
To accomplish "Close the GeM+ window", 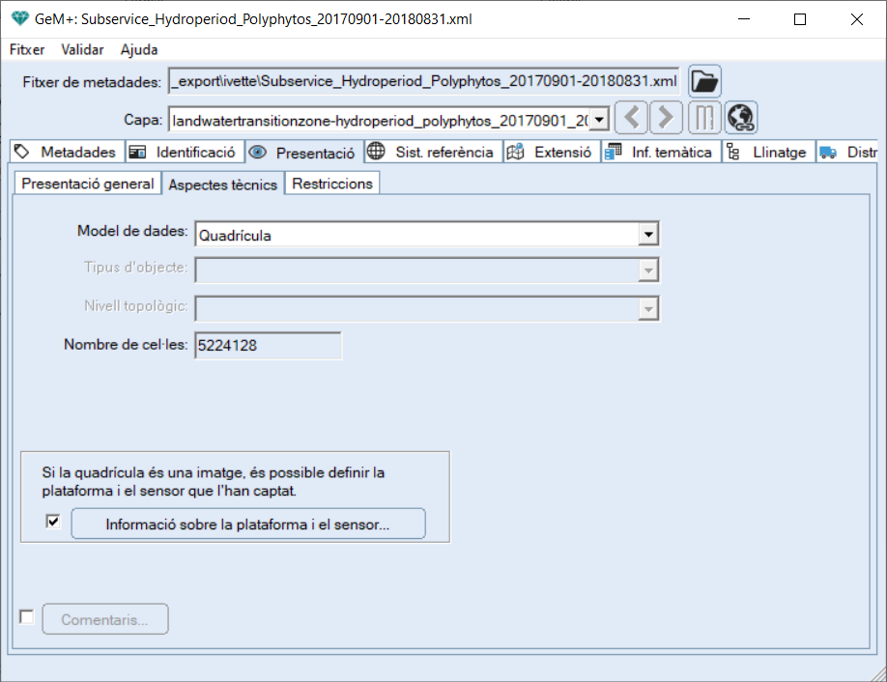I will point(856,19).
